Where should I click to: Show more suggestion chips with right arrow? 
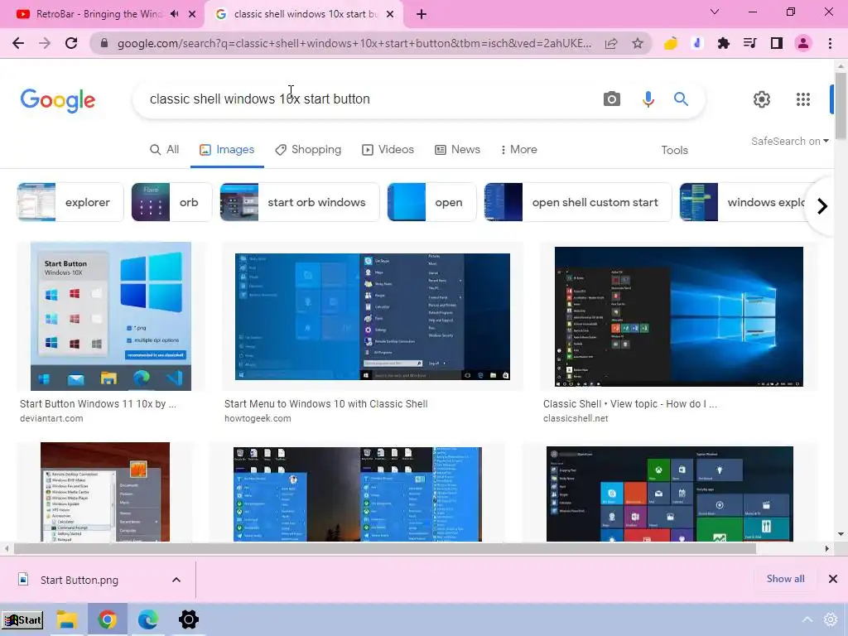point(822,206)
